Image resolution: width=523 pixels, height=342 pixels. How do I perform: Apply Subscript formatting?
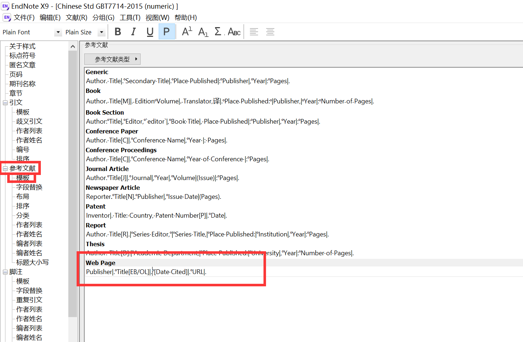pos(203,32)
